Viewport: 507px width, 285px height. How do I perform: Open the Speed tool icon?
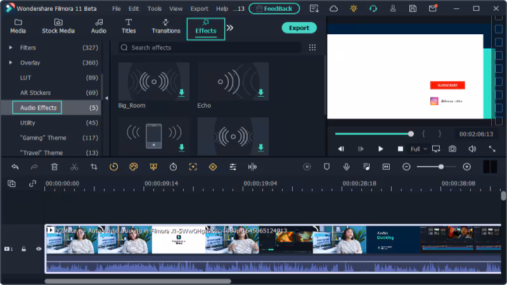[x=113, y=167]
